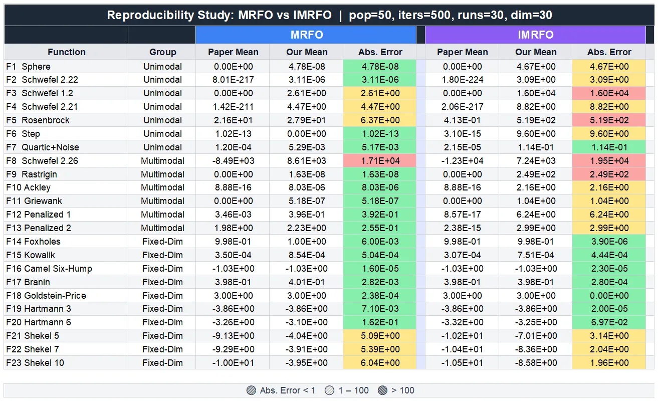
Task: Click the yellow cell 6.04E+00
Action: point(380,363)
